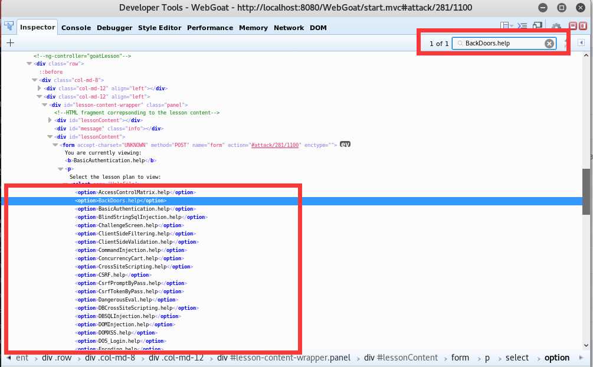The height and width of the screenshot is (367, 593).
Task: Collapse the second lessonContent div
Action: pyautogui.click(x=50, y=136)
